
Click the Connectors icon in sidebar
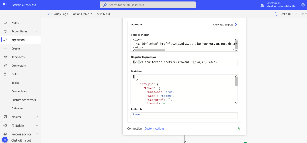click(x=5, y=66)
